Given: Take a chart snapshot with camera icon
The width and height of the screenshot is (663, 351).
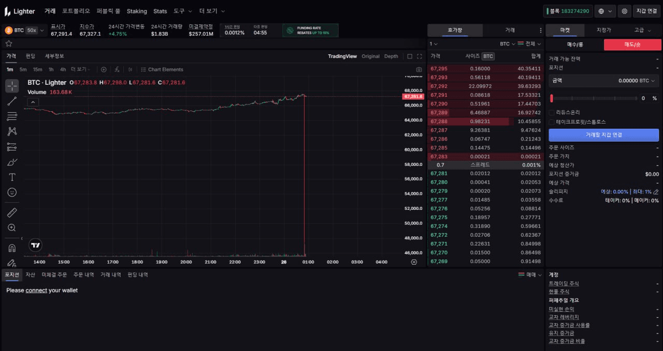Looking at the screenshot, I should tap(419, 70).
